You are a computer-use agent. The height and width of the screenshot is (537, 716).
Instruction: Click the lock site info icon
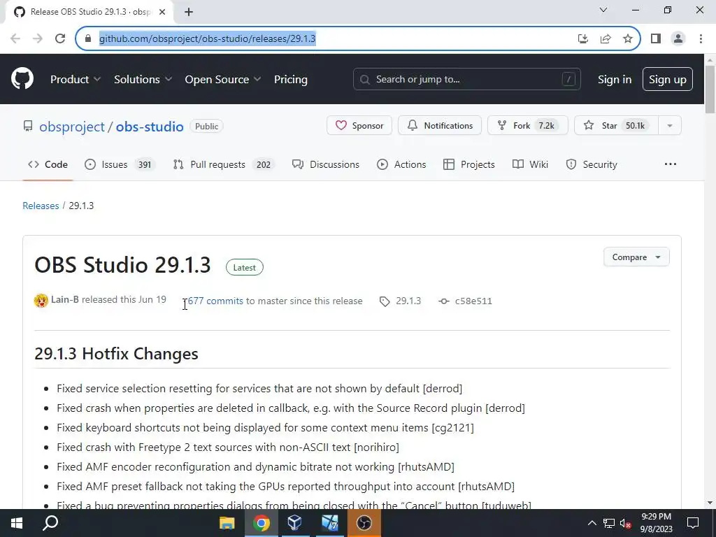coord(88,38)
